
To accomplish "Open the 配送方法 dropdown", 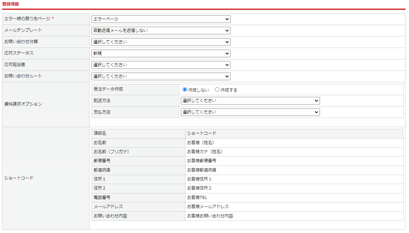I will tap(250, 101).
